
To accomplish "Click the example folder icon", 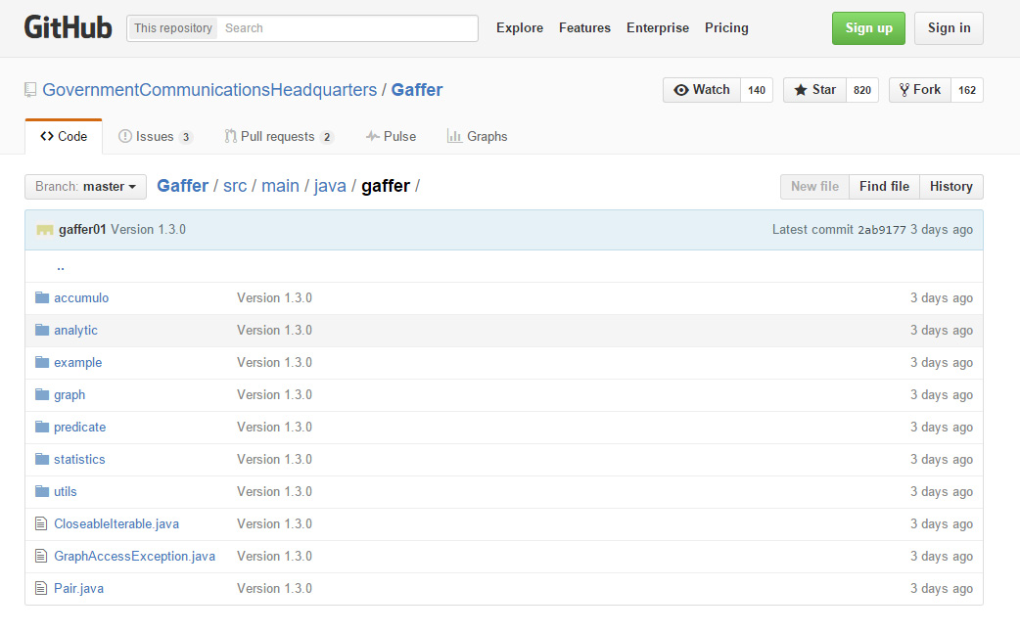I will click(x=42, y=362).
